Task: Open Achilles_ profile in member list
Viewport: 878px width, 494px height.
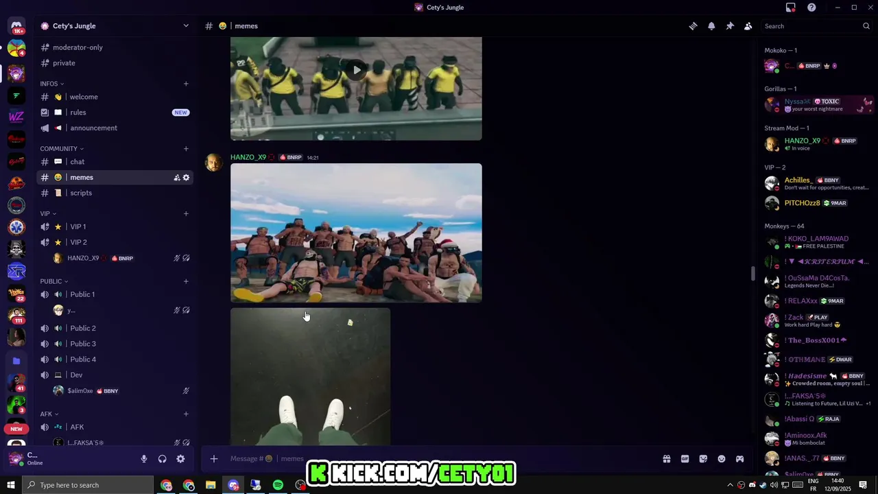Action: coord(818,183)
